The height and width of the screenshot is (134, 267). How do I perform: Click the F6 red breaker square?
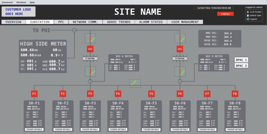(180, 94)
